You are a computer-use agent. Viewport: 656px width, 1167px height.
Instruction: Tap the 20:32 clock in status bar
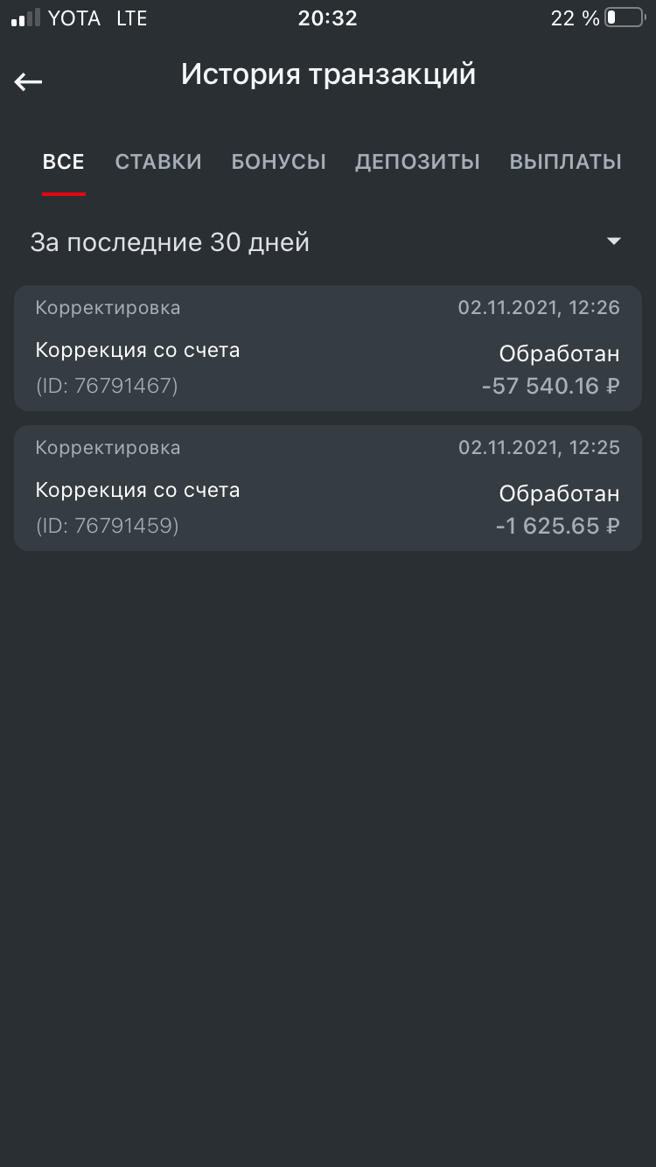point(327,17)
